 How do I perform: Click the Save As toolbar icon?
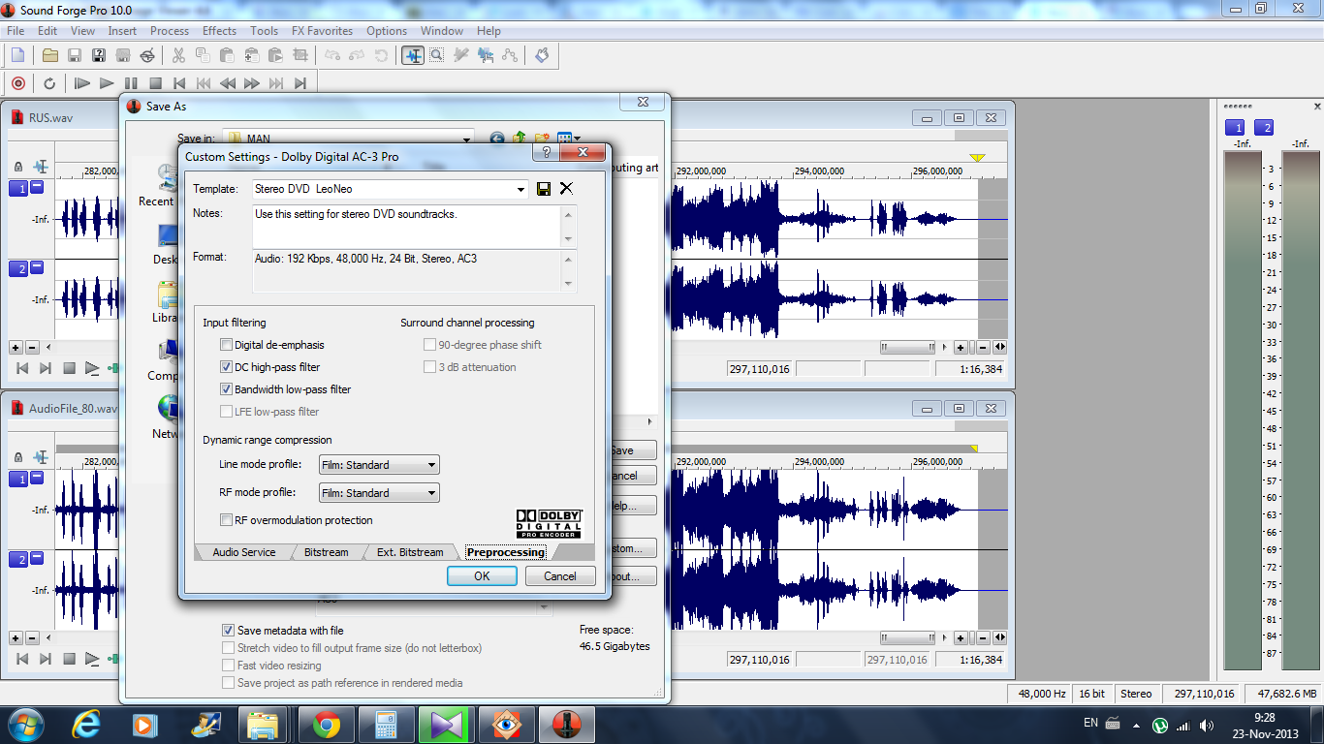pos(98,55)
